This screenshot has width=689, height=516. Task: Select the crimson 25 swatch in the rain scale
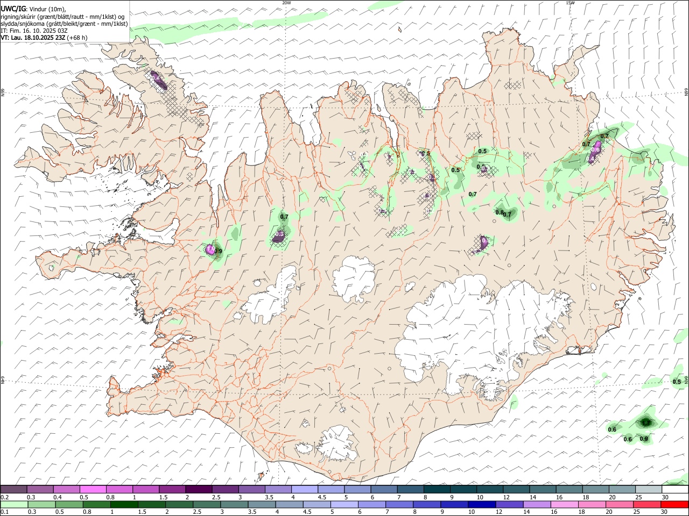647,504
